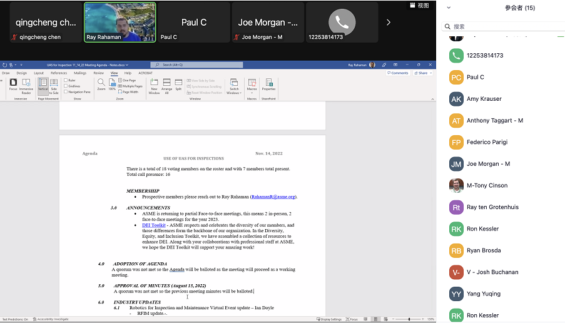Click the Word Search box
Viewport: 565px width, 323px height.
196,65
